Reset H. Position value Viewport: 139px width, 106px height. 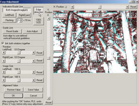(133, 7)
